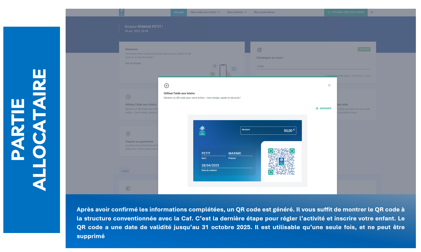Expand the Mes enfants dropdown menu
421x252 pixels.
237,12
